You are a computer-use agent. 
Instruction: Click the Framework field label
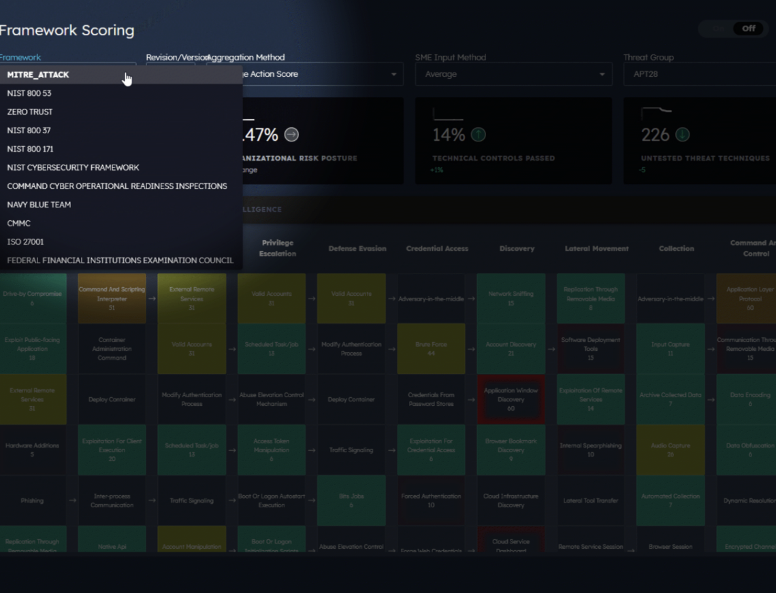(20, 57)
